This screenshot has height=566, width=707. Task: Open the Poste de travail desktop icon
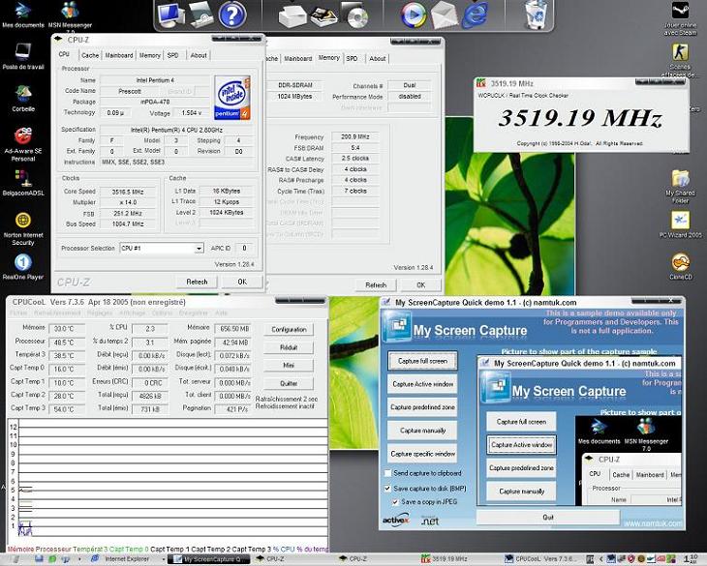[23, 56]
